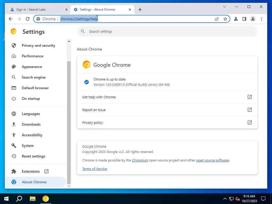Open the Chrome three-dot menu
This screenshot has width=272, height=204.
coord(261,19)
